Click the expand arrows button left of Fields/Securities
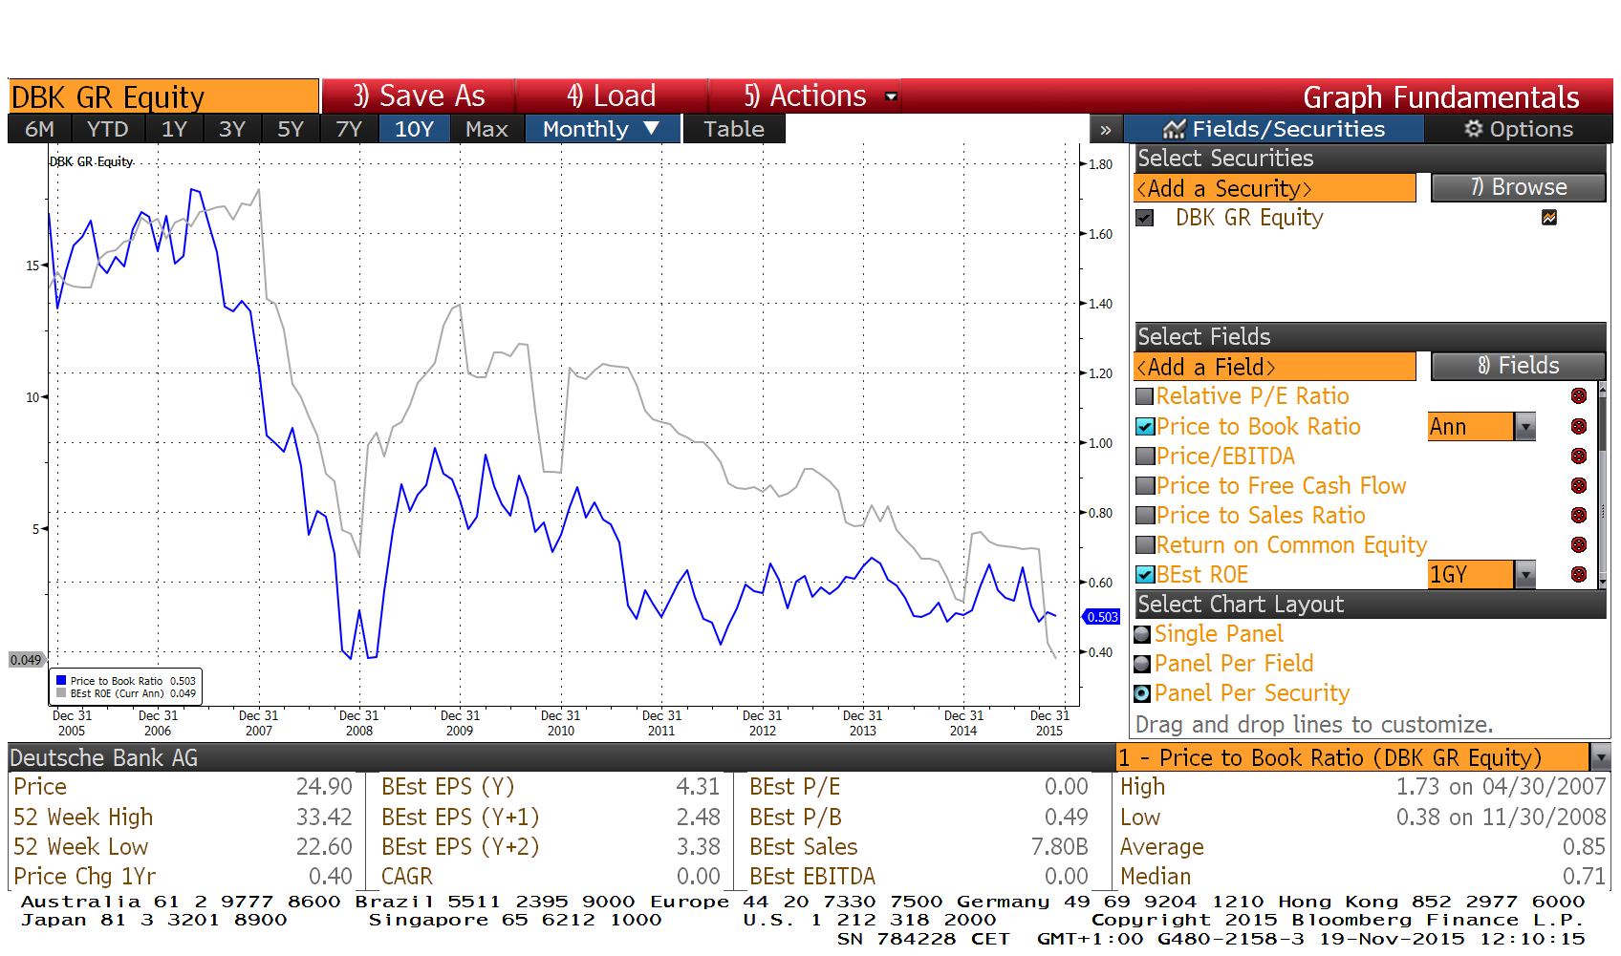This screenshot has width=1621, height=956. (x=1106, y=129)
